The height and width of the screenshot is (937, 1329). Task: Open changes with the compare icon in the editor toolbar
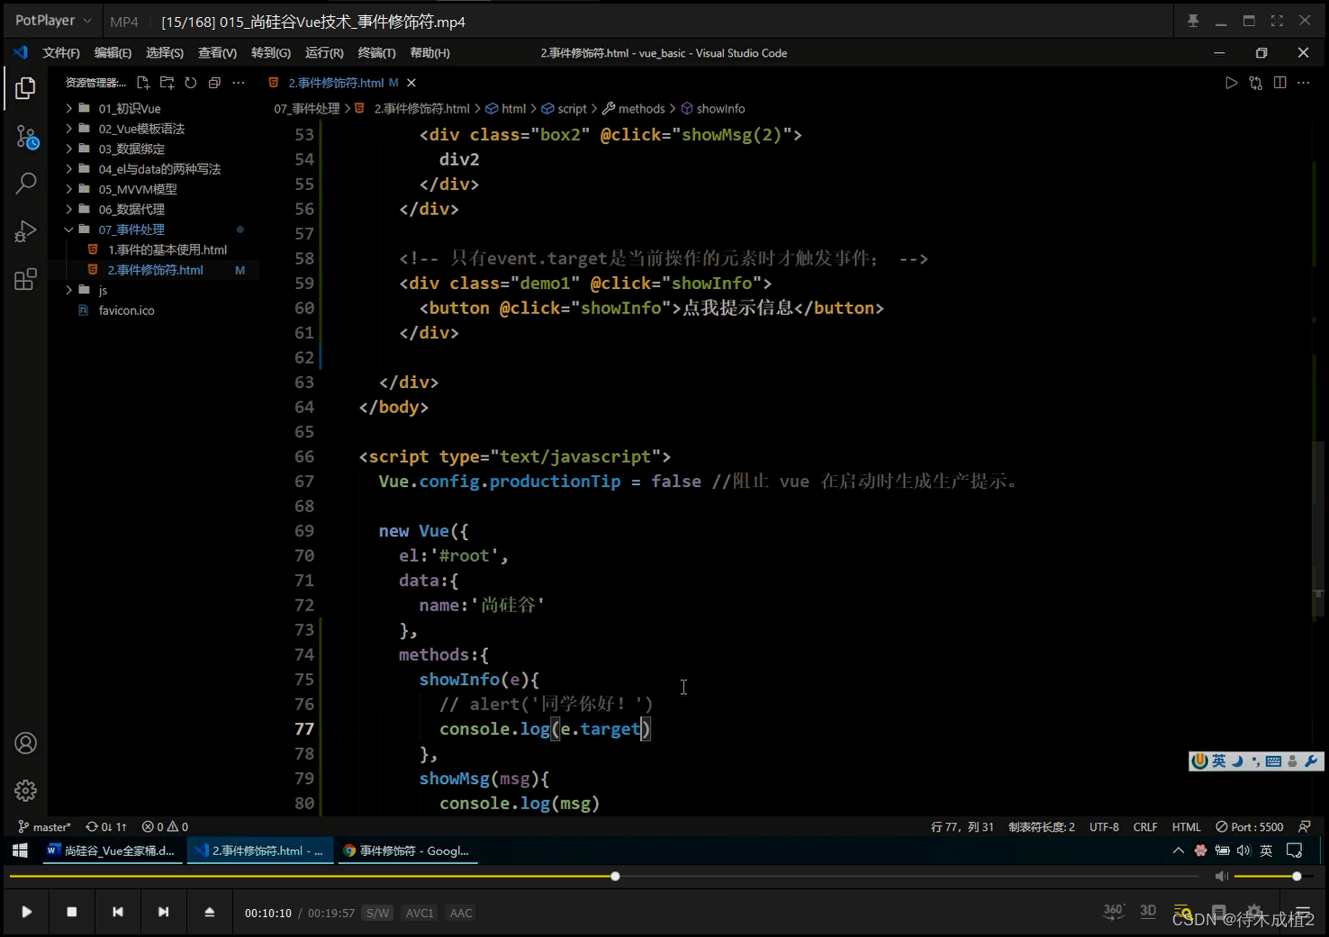[1255, 83]
